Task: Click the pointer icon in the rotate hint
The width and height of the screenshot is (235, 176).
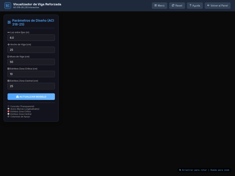Action: (180, 170)
